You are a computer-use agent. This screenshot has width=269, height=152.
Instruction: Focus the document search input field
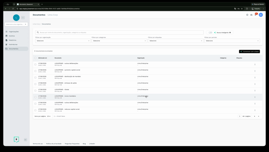pos(119,32)
